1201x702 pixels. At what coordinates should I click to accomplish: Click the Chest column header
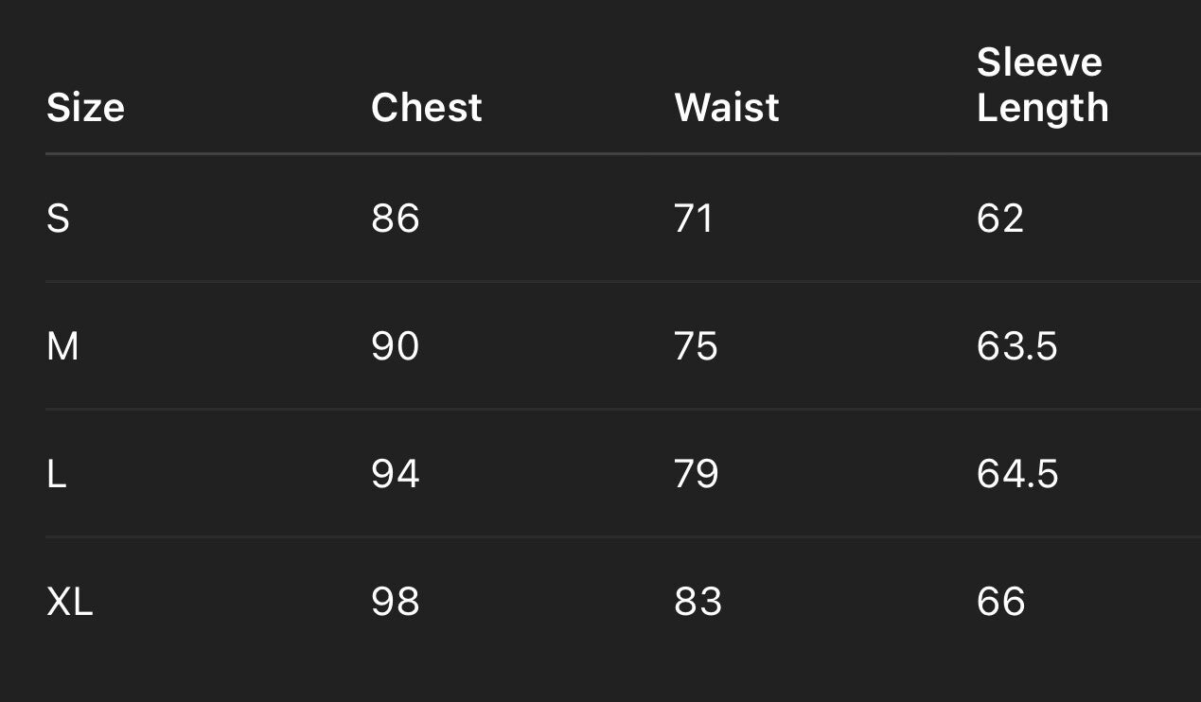click(426, 108)
